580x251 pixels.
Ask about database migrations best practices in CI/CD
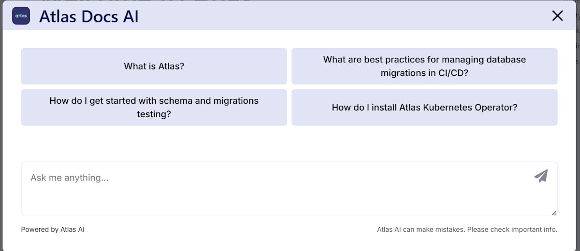tap(424, 66)
